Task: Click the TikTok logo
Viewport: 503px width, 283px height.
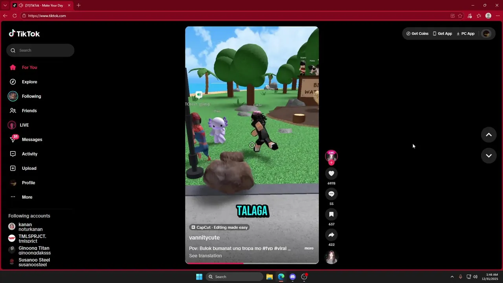Action: pos(24,33)
